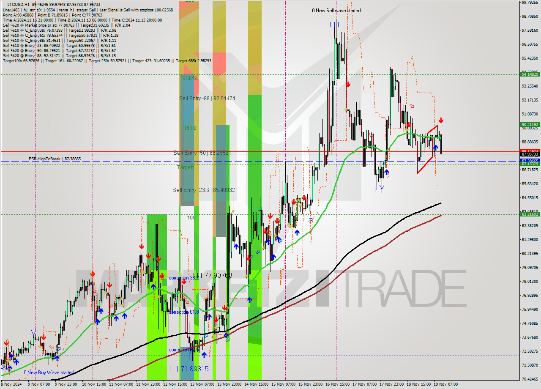This screenshot has width=541, height=389.
Task: Click 'Sell Entry -88 | 92.51471' label
Action: pyautogui.click(x=207, y=99)
